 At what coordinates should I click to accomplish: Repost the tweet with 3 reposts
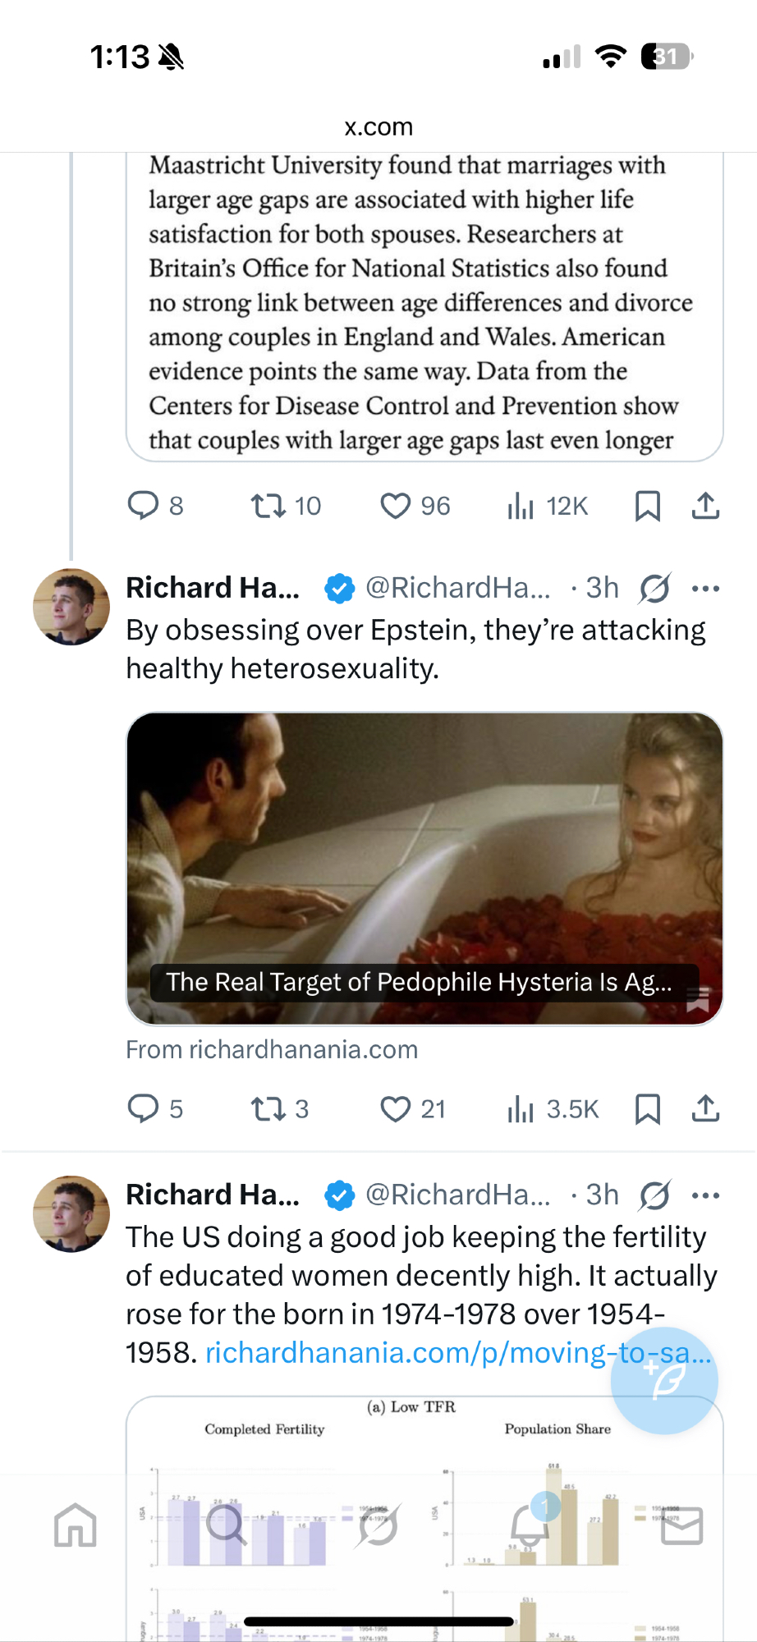[x=279, y=1108]
